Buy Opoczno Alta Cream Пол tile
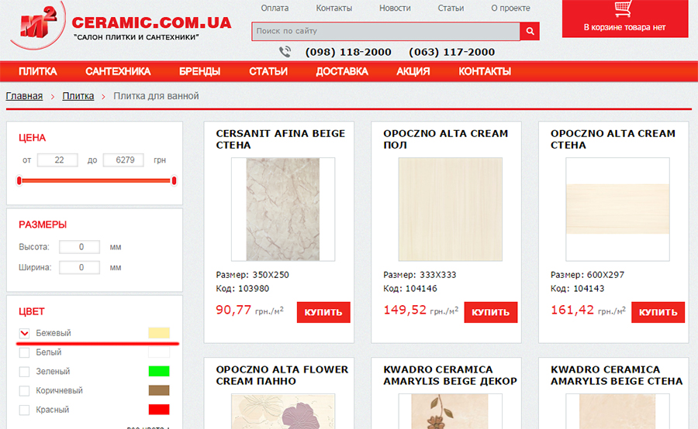698x429 pixels. [491, 312]
